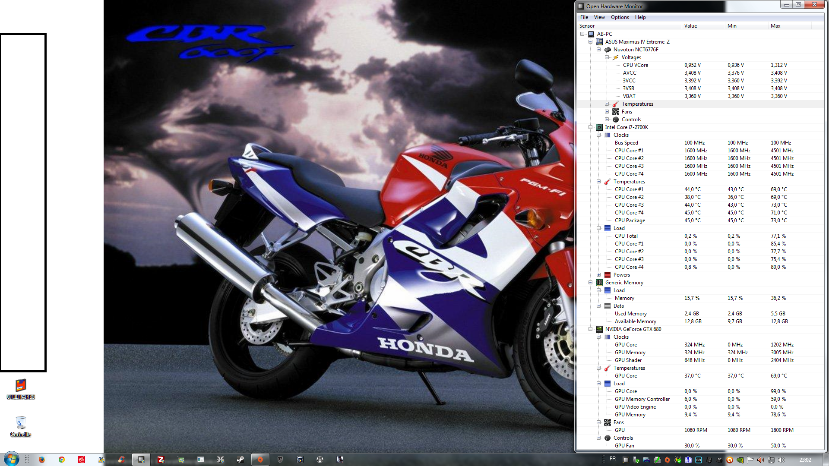Viewport: 829px width, 466px height.
Task: Open Steam from the taskbar
Action: pos(240,460)
